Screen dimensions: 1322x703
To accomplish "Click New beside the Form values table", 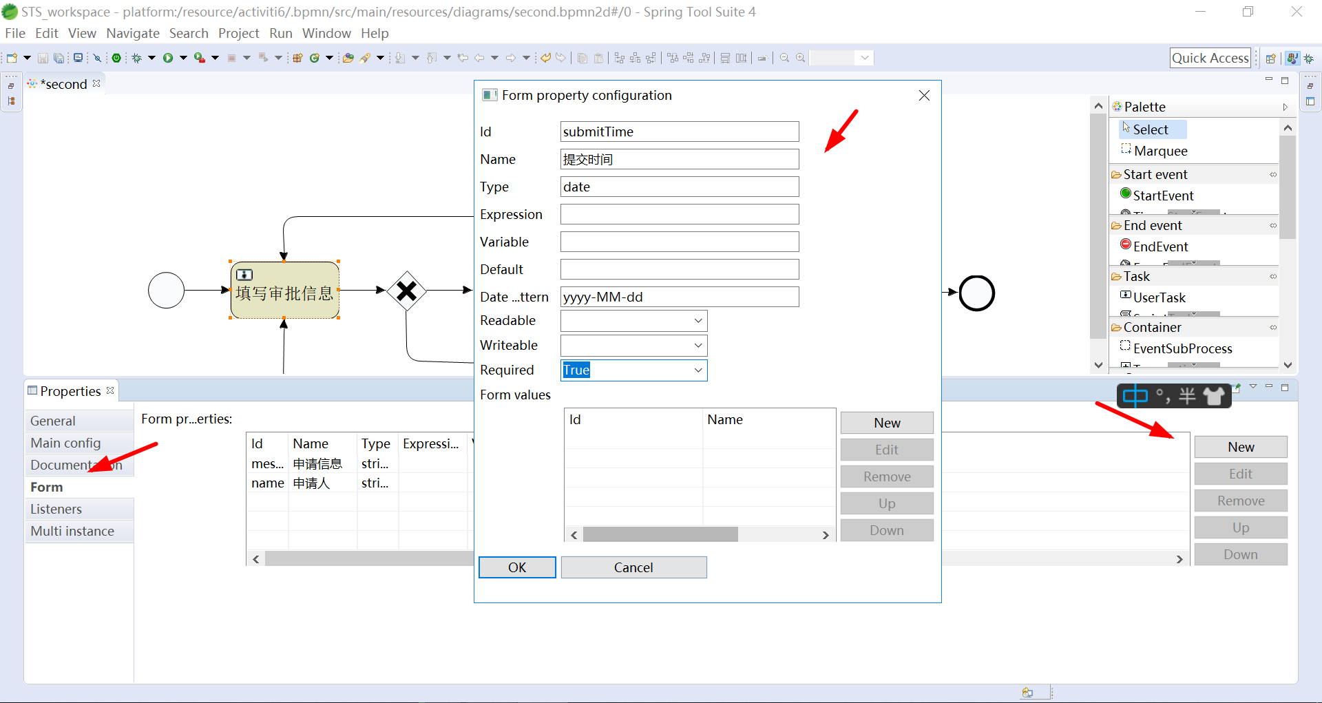I will 887,423.
